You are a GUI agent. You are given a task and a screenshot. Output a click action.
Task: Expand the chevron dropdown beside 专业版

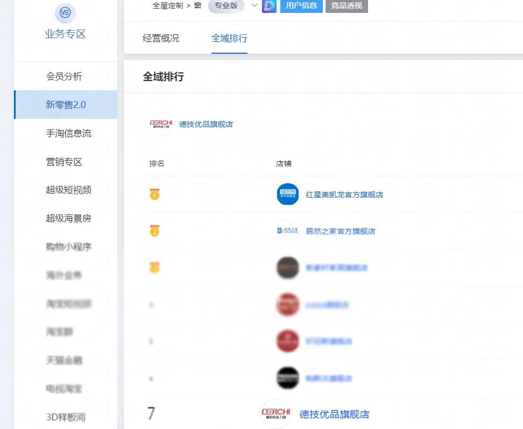(x=254, y=5)
